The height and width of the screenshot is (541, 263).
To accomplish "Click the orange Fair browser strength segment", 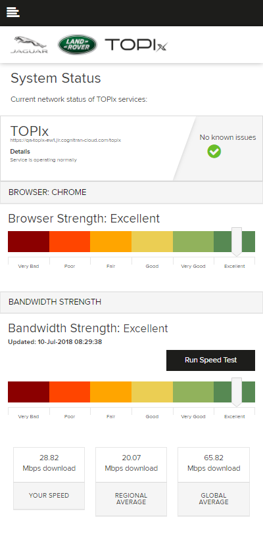I will pyautogui.click(x=110, y=242).
